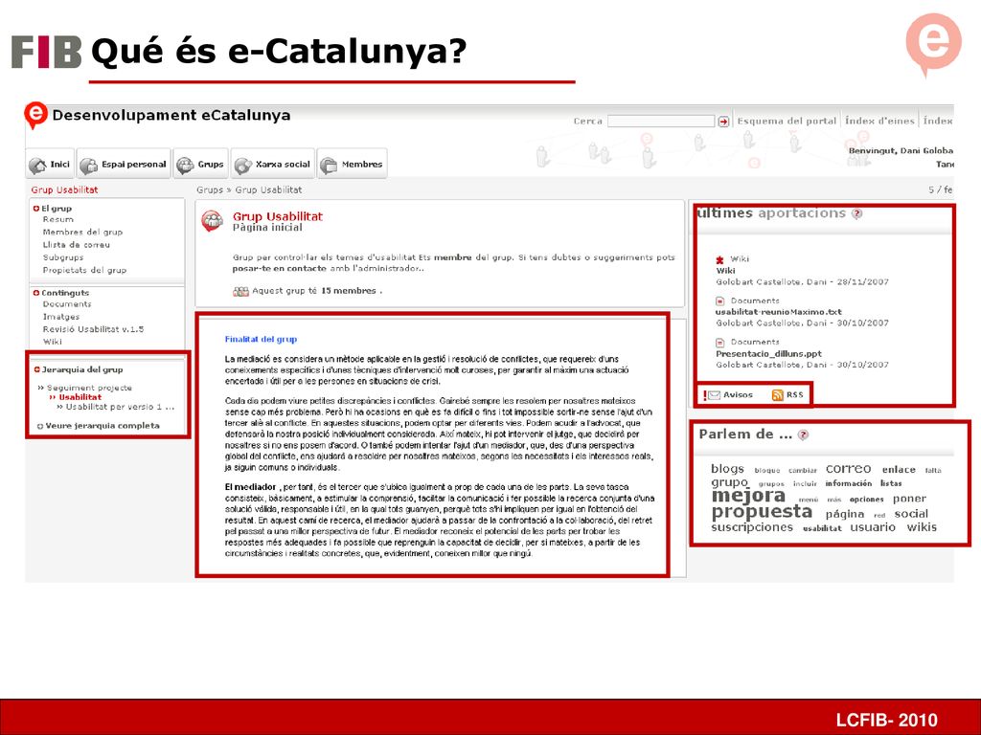Image resolution: width=981 pixels, height=735 pixels.
Task: Click the FIB logo on slide
Action: point(46,52)
